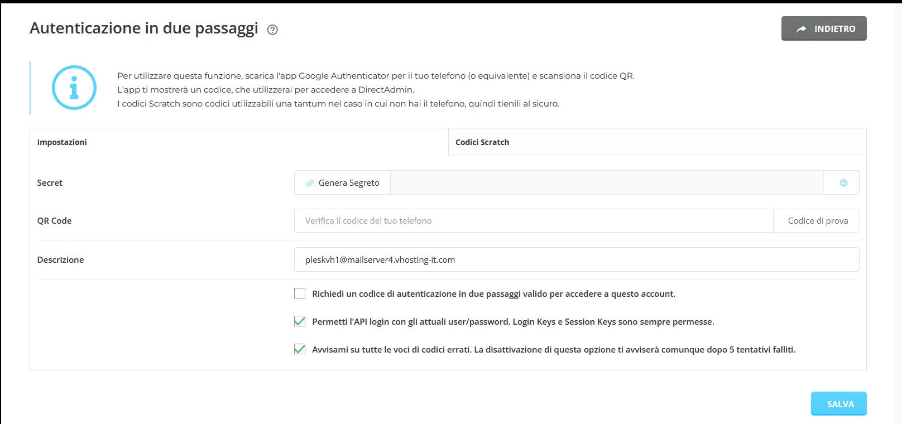This screenshot has width=902, height=424.
Task: Click the Descrizione field containing the email address
Action: 575,259
